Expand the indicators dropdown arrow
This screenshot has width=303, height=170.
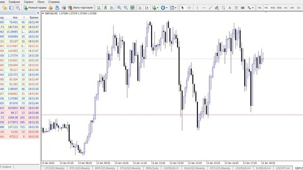click(x=158, y=8)
